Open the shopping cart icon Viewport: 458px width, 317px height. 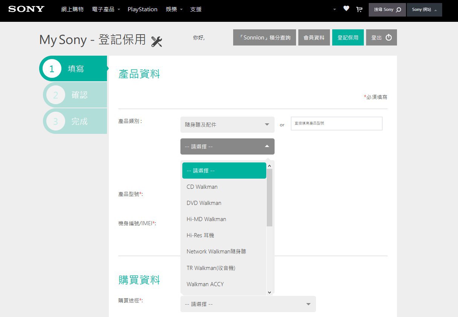(359, 9)
